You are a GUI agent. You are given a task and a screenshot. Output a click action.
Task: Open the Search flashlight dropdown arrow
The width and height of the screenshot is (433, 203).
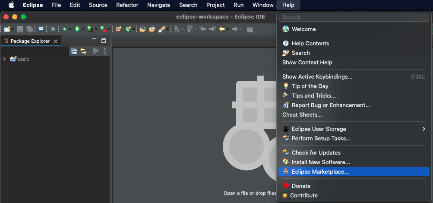point(168,29)
